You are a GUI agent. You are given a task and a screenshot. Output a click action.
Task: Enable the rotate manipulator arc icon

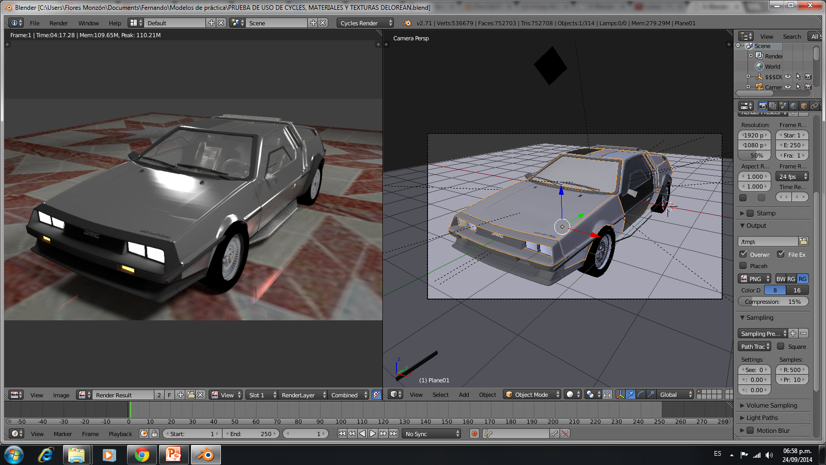[x=641, y=395]
